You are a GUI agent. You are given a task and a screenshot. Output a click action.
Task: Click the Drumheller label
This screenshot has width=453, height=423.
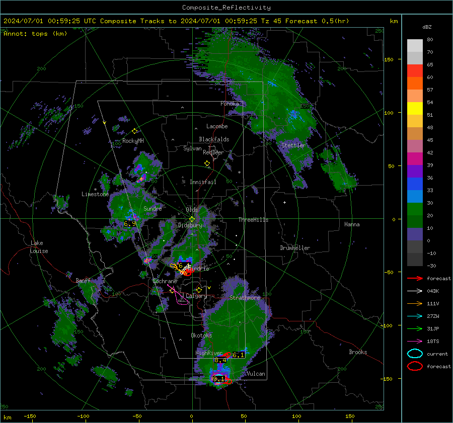295,248
